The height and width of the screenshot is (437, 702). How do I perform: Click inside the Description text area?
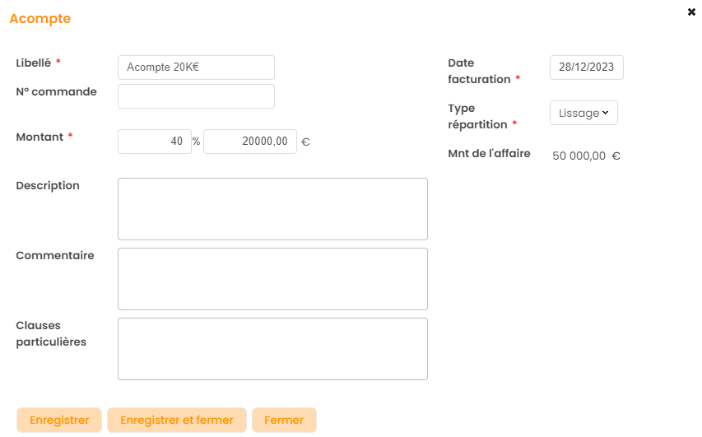coord(272,209)
